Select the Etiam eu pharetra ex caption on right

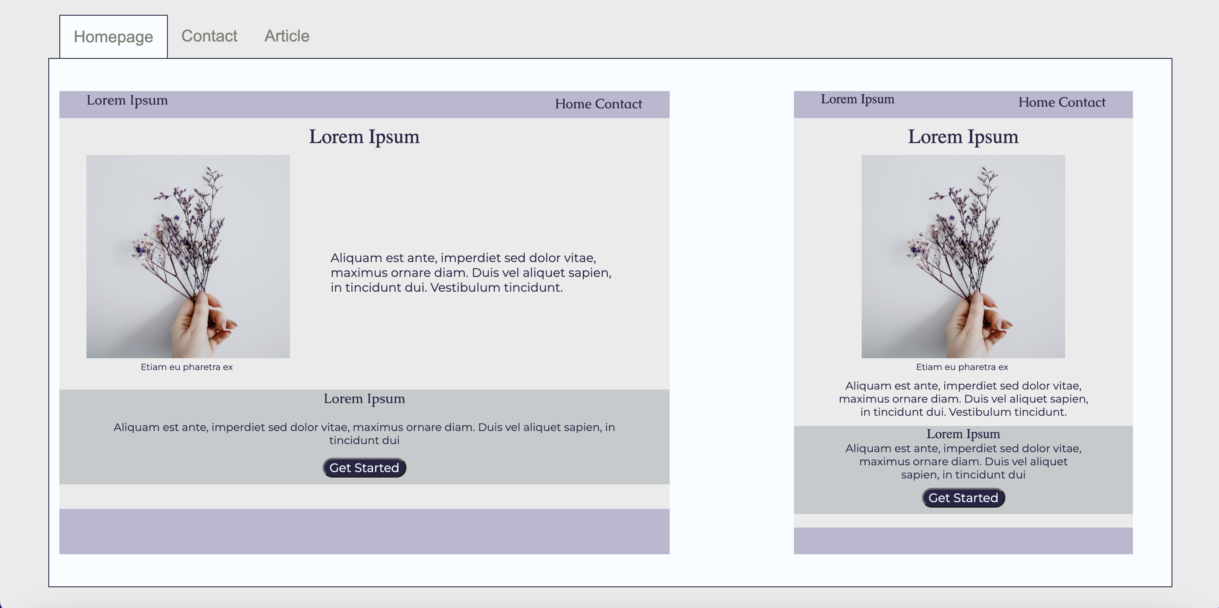pos(963,367)
